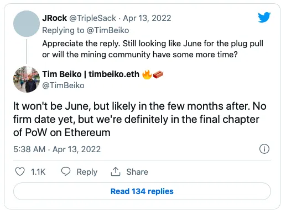The image size is (281, 210).
Task: Click the Twitter bird logo
Action: [264, 17]
